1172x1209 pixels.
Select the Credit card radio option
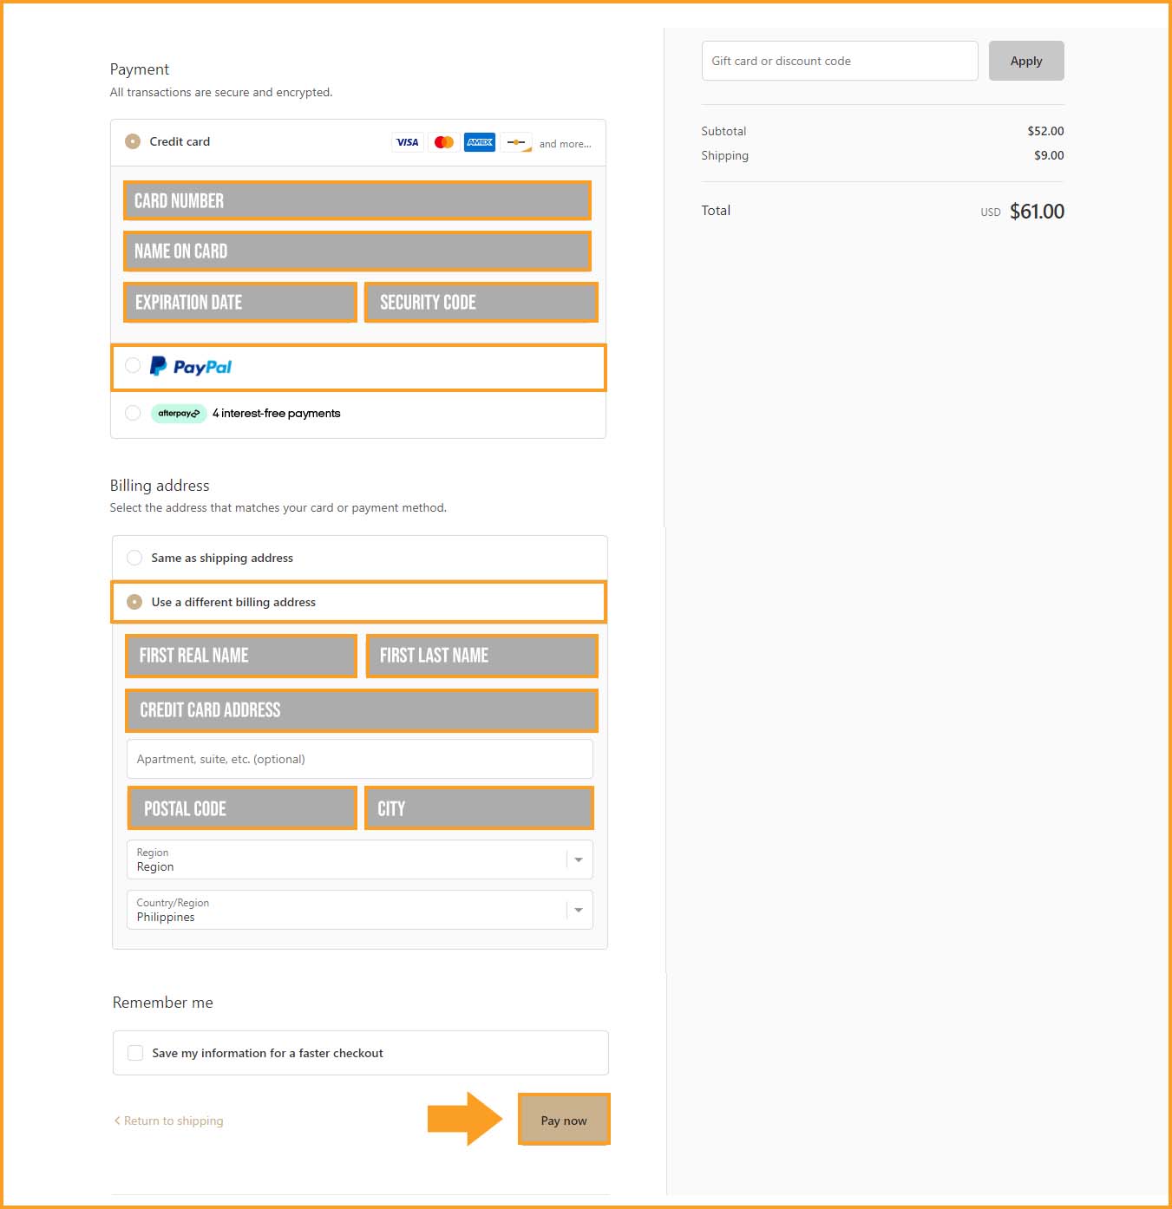tap(133, 141)
